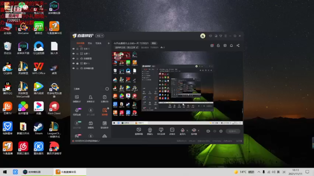Hide the 全屏 1 layer with its eye icon

[x=73, y=54]
